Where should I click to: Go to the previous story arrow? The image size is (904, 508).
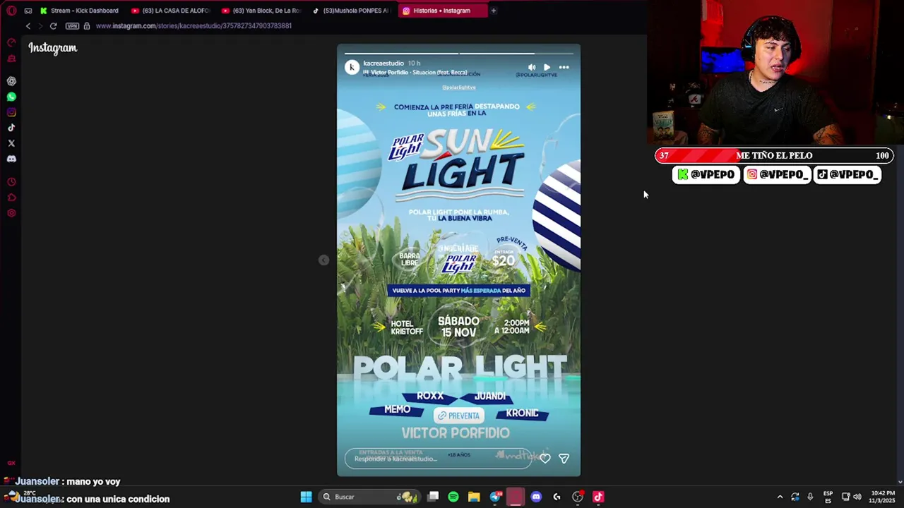tap(323, 260)
